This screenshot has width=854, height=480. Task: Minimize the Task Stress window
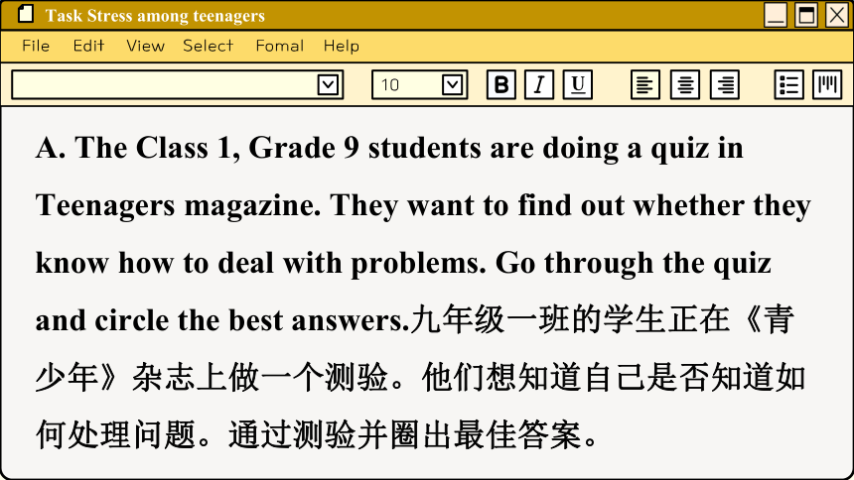coord(775,15)
